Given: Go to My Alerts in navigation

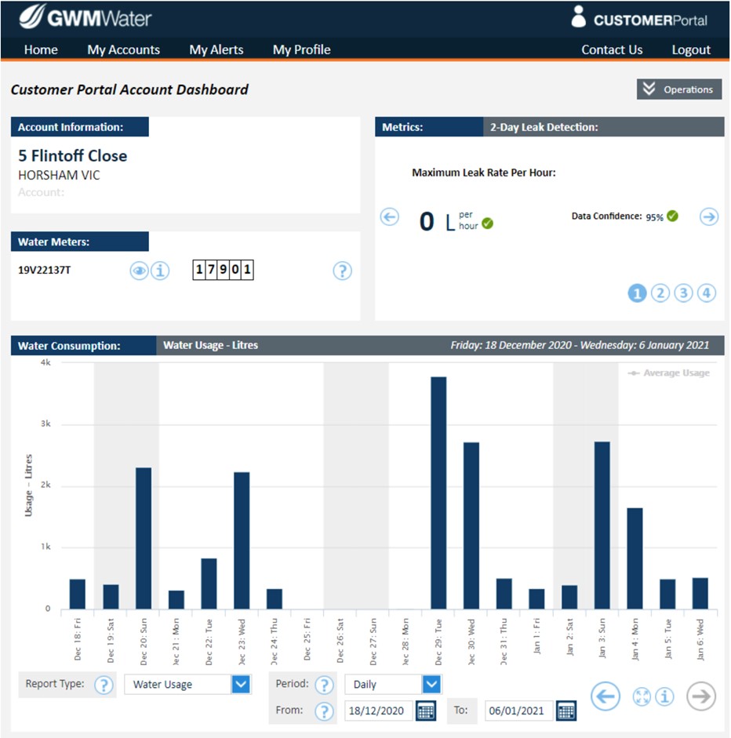Looking at the screenshot, I should point(216,49).
